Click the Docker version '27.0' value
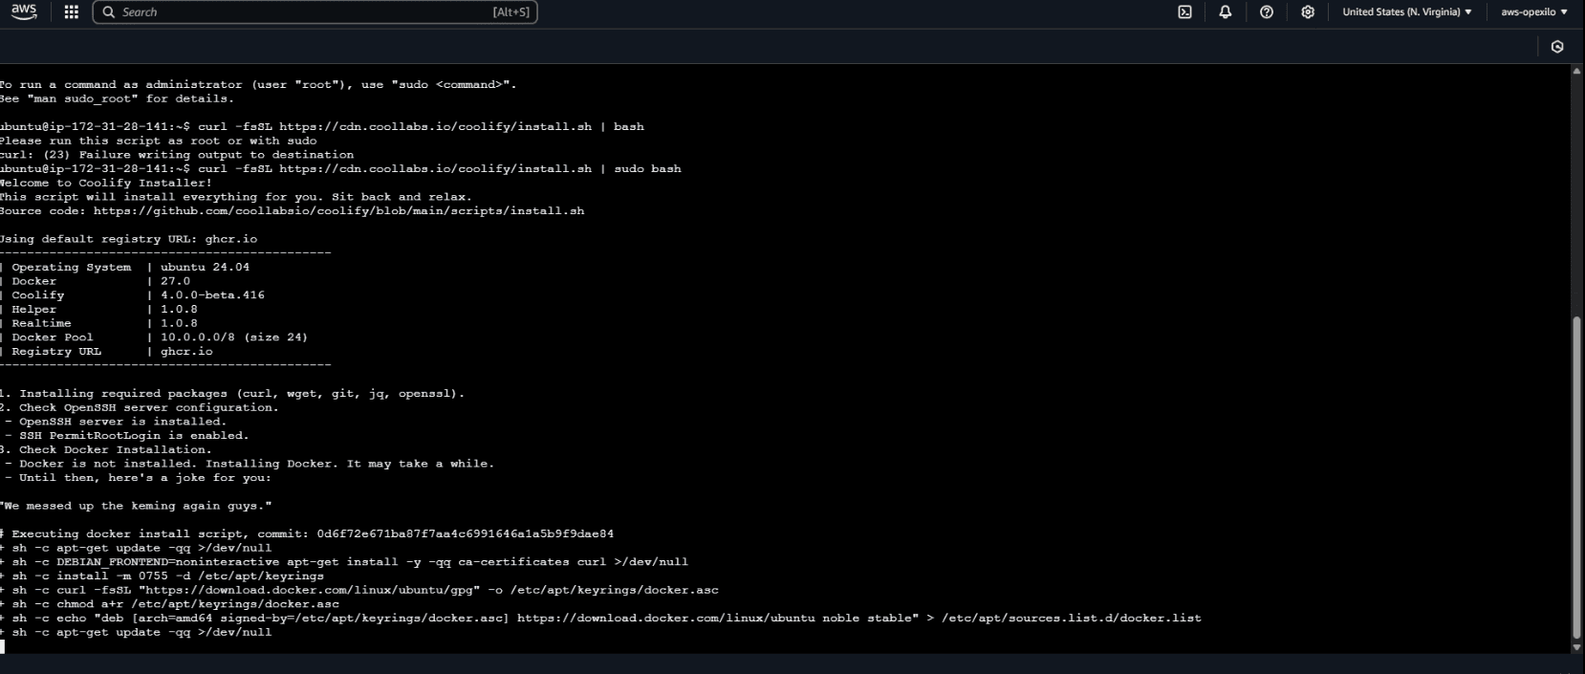The image size is (1585, 674). coord(175,281)
